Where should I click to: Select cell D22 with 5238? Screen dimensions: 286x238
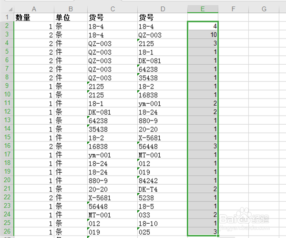point(163,198)
